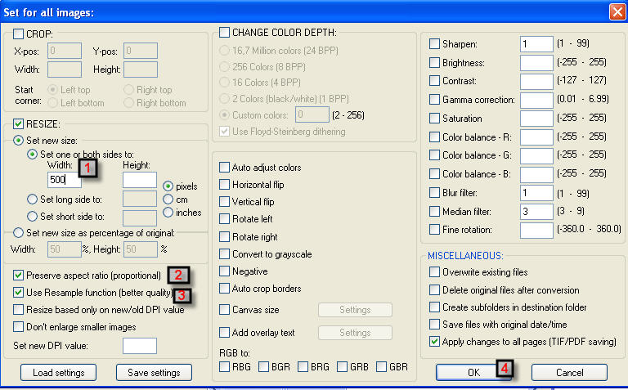
Task: Enable the CROP checkbox
Action: (19, 34)
